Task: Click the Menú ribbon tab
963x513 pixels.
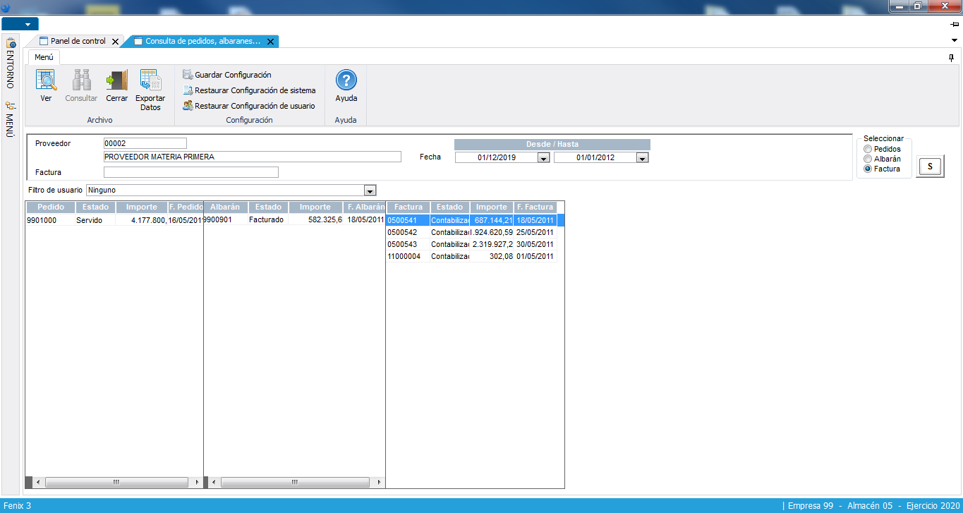Action: [x=44, y=57]
